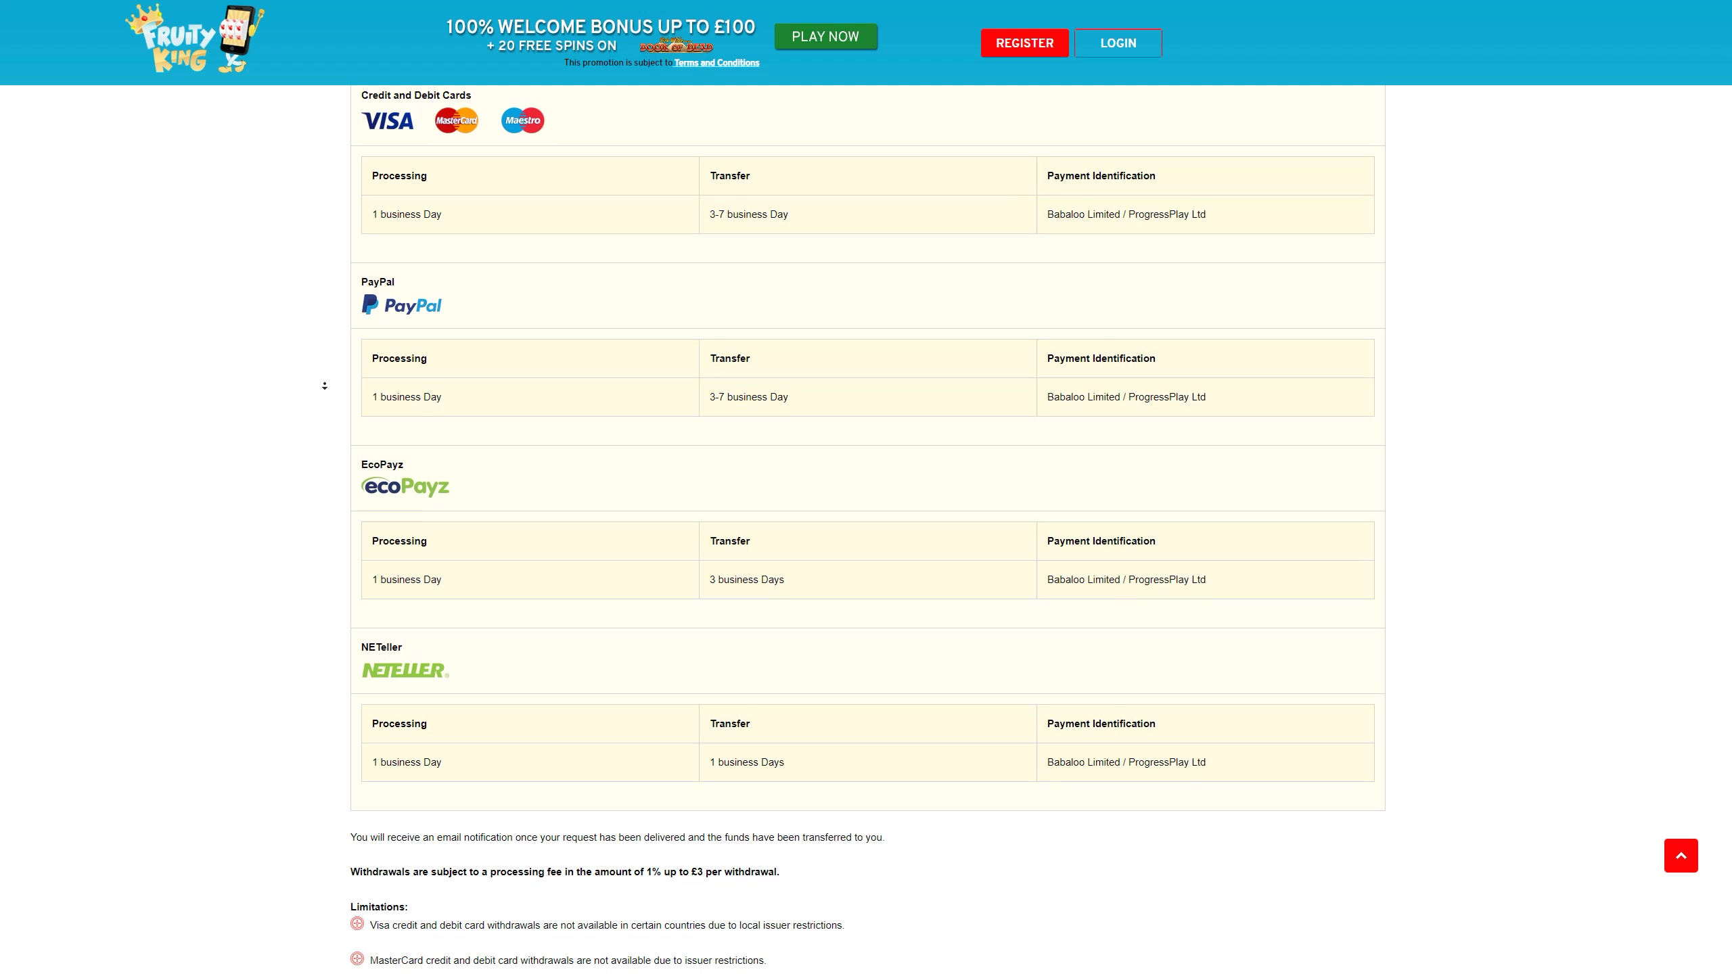Click the MasterCard logo

(456, 120)
